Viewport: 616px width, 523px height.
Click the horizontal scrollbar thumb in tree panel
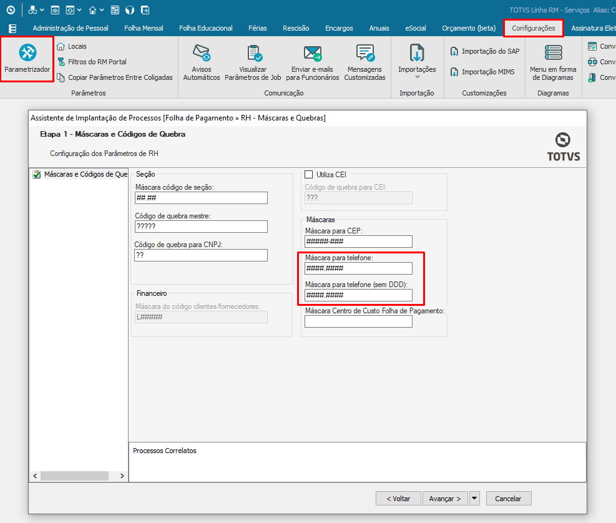(74, 476)
